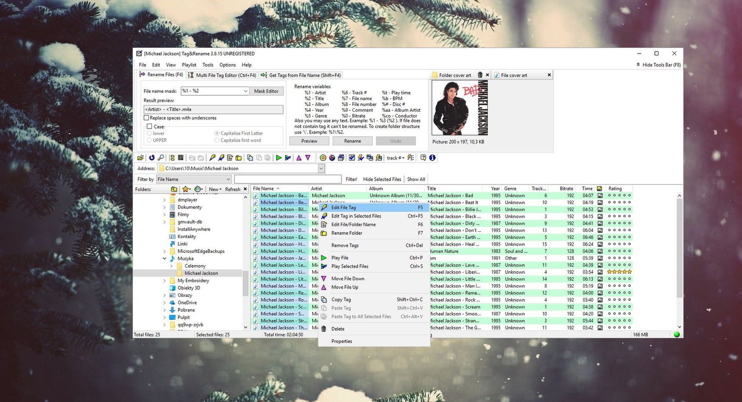Screen dimensions: 742x402
Task: Click the BAD album cover art thumbnail
Action: tap(460, 108)
